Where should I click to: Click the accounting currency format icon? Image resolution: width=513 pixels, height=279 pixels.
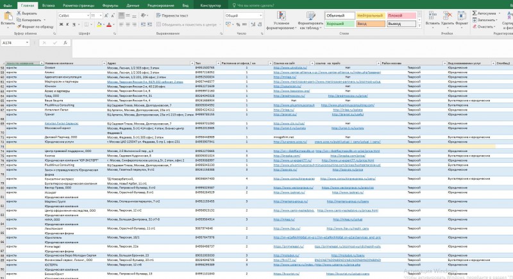point(228,24)
